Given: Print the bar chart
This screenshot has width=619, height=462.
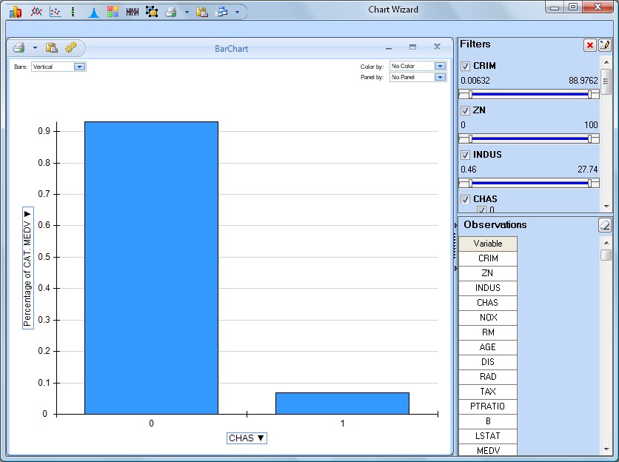Looking at the screenshot, I should tap(19, 47).
